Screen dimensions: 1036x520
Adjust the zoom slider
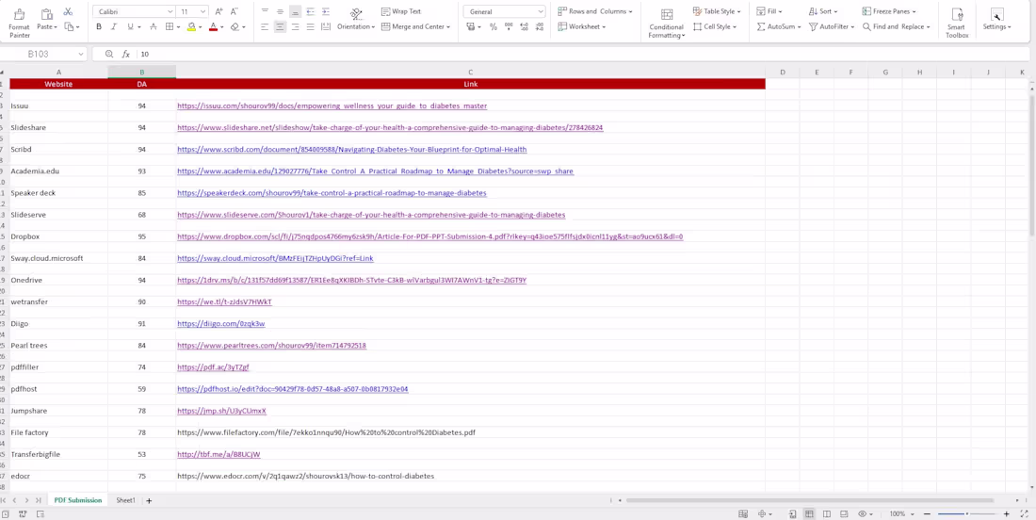[966, 513]
